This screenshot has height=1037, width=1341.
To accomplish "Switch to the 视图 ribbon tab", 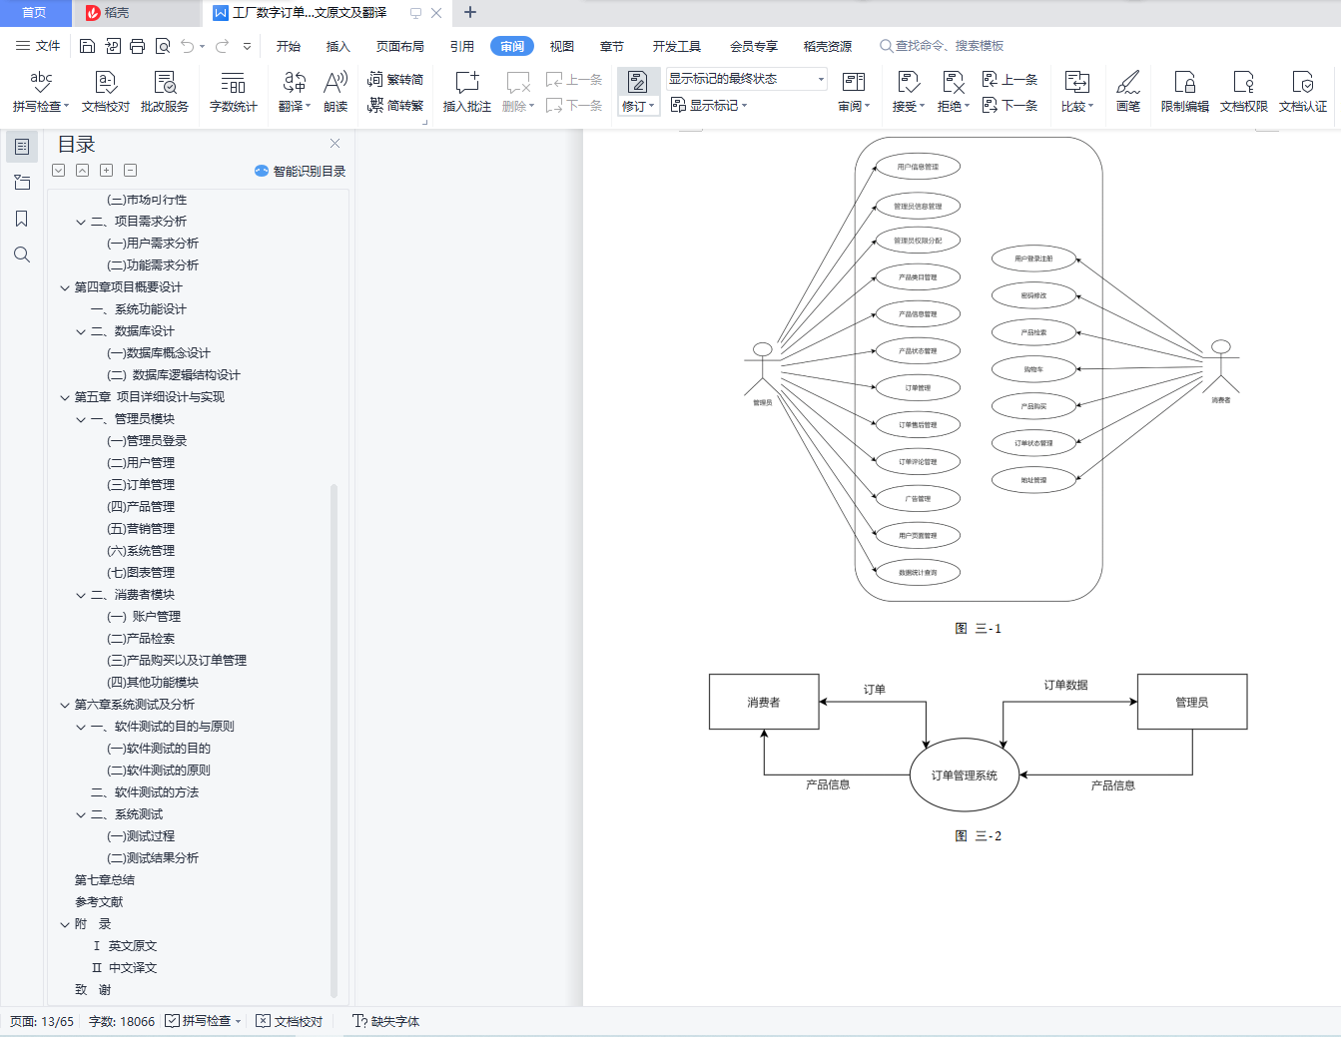I will [x=562, y=46].
